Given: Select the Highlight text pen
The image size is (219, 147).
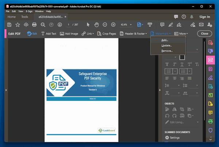Looking at the screenshot, I should pyautogui.click(x=170, y=25).
